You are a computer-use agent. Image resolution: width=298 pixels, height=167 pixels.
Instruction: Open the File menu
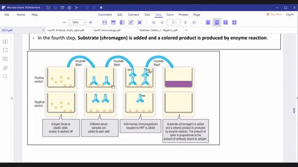pos(7,14)
